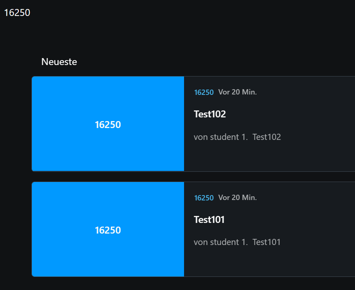Click the blue 16250 thumbnail for Test101
This screenshot has height=290, width=355.
click(x=108, y=229)
